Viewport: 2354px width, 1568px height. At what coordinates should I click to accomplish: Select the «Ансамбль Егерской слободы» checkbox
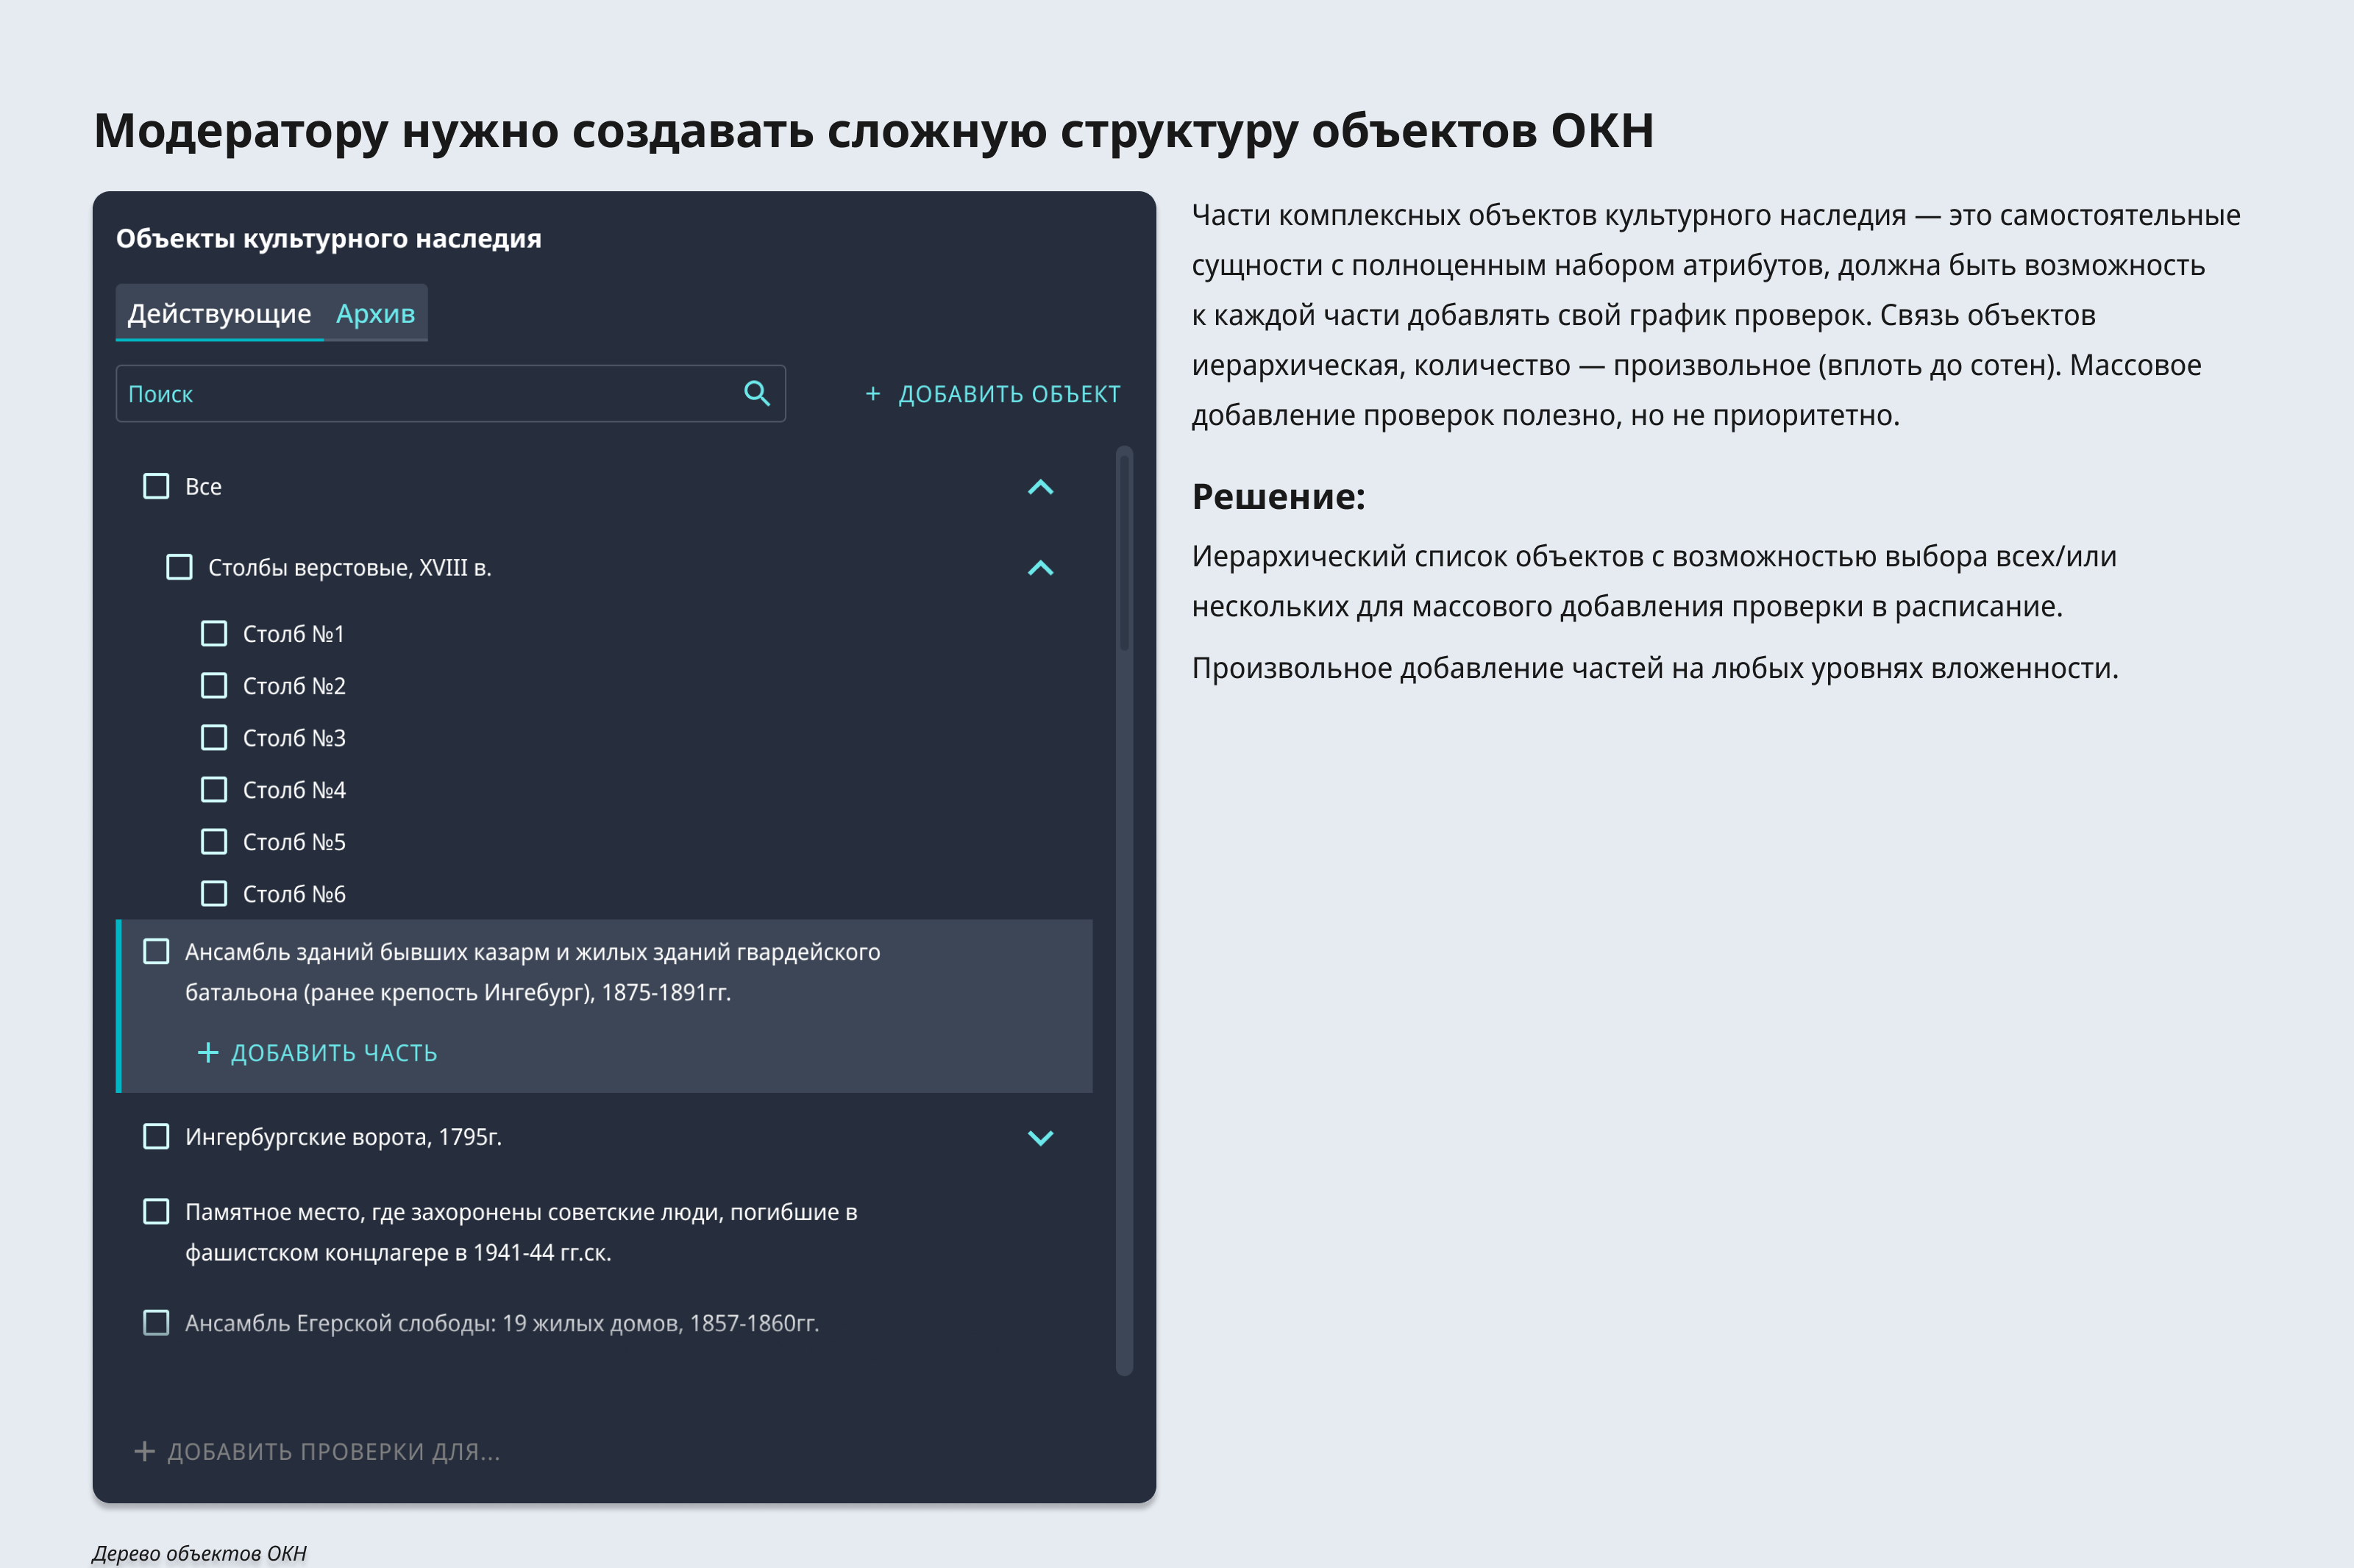point(155,1322)
